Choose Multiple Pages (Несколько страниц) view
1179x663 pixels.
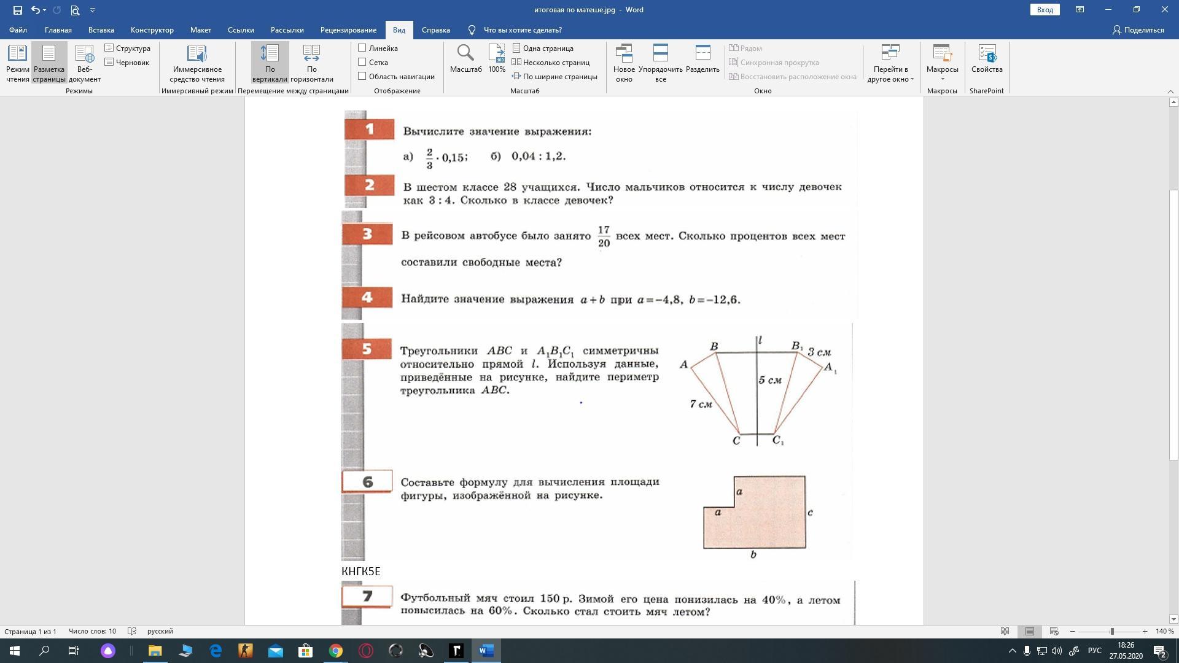click(551, 62)
